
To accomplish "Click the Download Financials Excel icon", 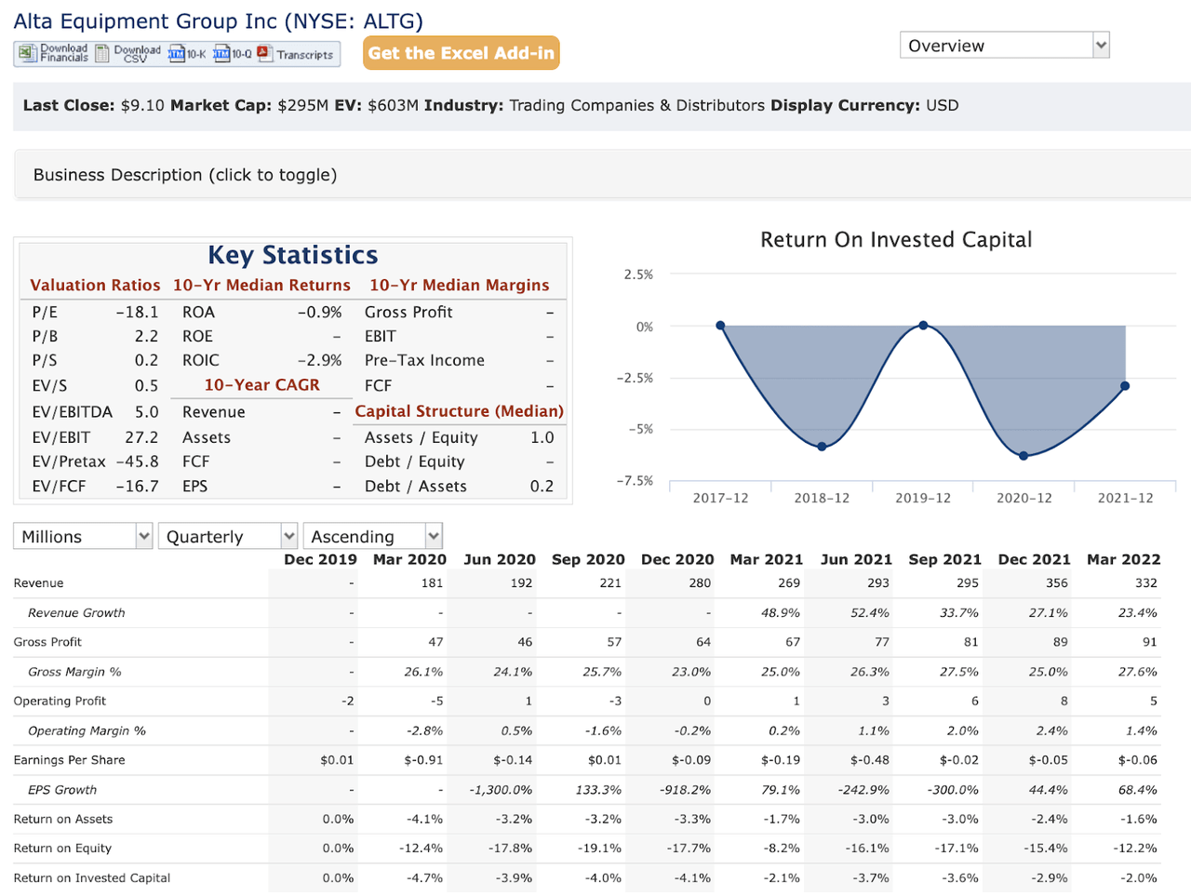I will [x=28, y=54].
